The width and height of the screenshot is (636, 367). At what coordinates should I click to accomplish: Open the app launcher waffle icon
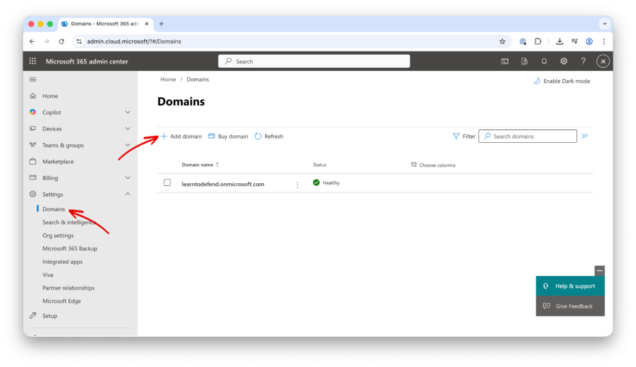point(33,61)
